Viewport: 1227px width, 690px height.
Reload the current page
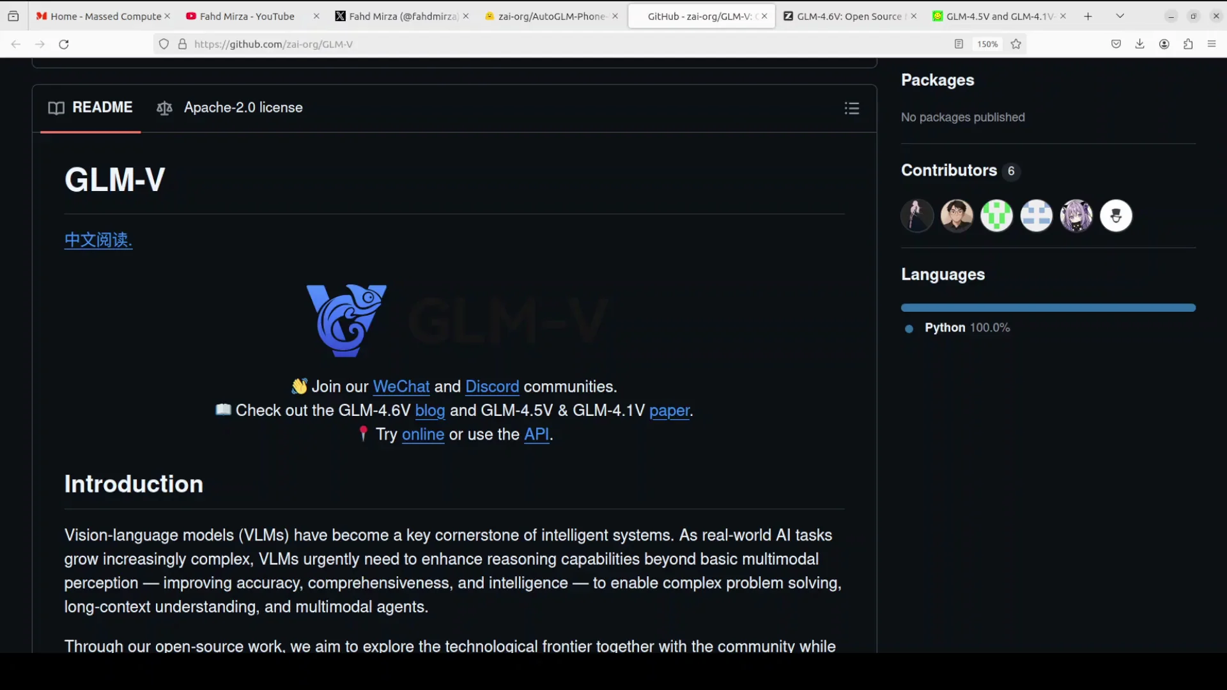tap(64, 44)
